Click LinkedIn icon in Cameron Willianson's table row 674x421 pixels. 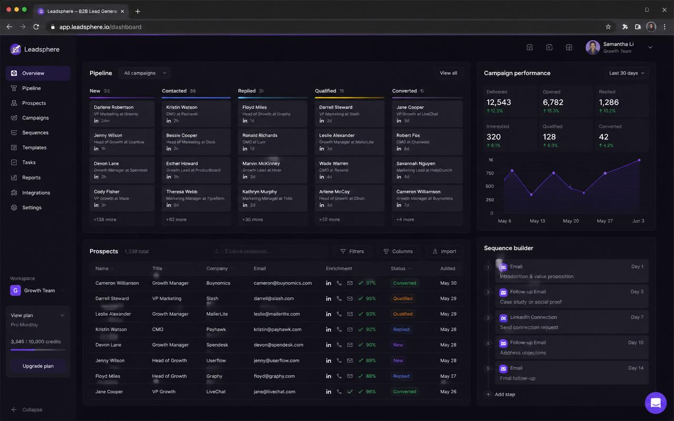click(x=329, y=283)
